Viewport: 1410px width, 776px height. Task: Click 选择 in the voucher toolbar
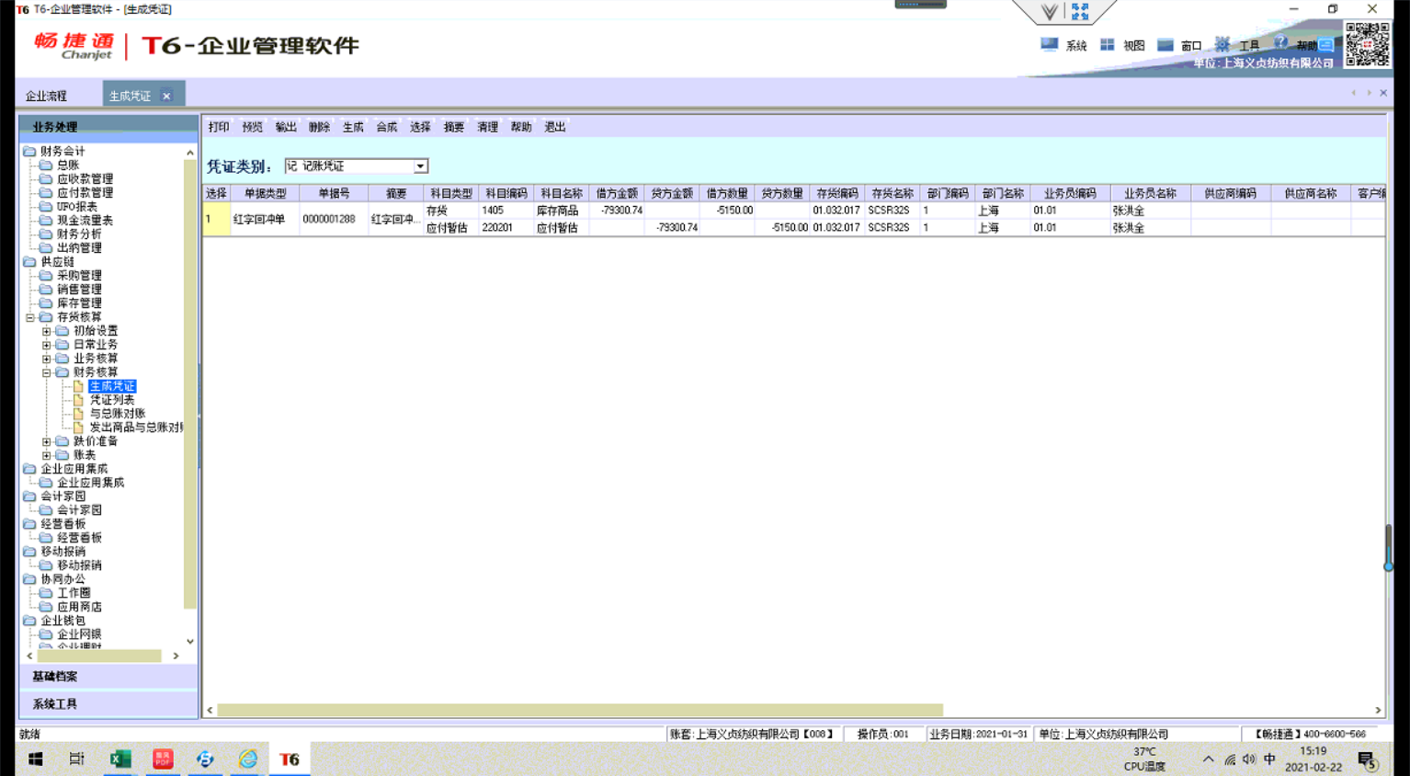420,127
